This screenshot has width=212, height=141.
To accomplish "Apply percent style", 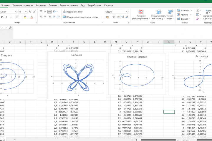I will [114, 17].
